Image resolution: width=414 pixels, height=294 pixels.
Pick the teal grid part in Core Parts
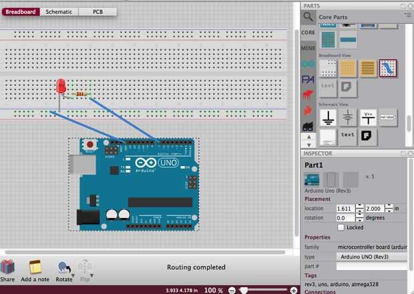click(328, 39)
